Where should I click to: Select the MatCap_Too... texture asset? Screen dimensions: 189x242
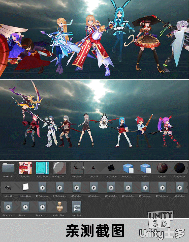59,168
